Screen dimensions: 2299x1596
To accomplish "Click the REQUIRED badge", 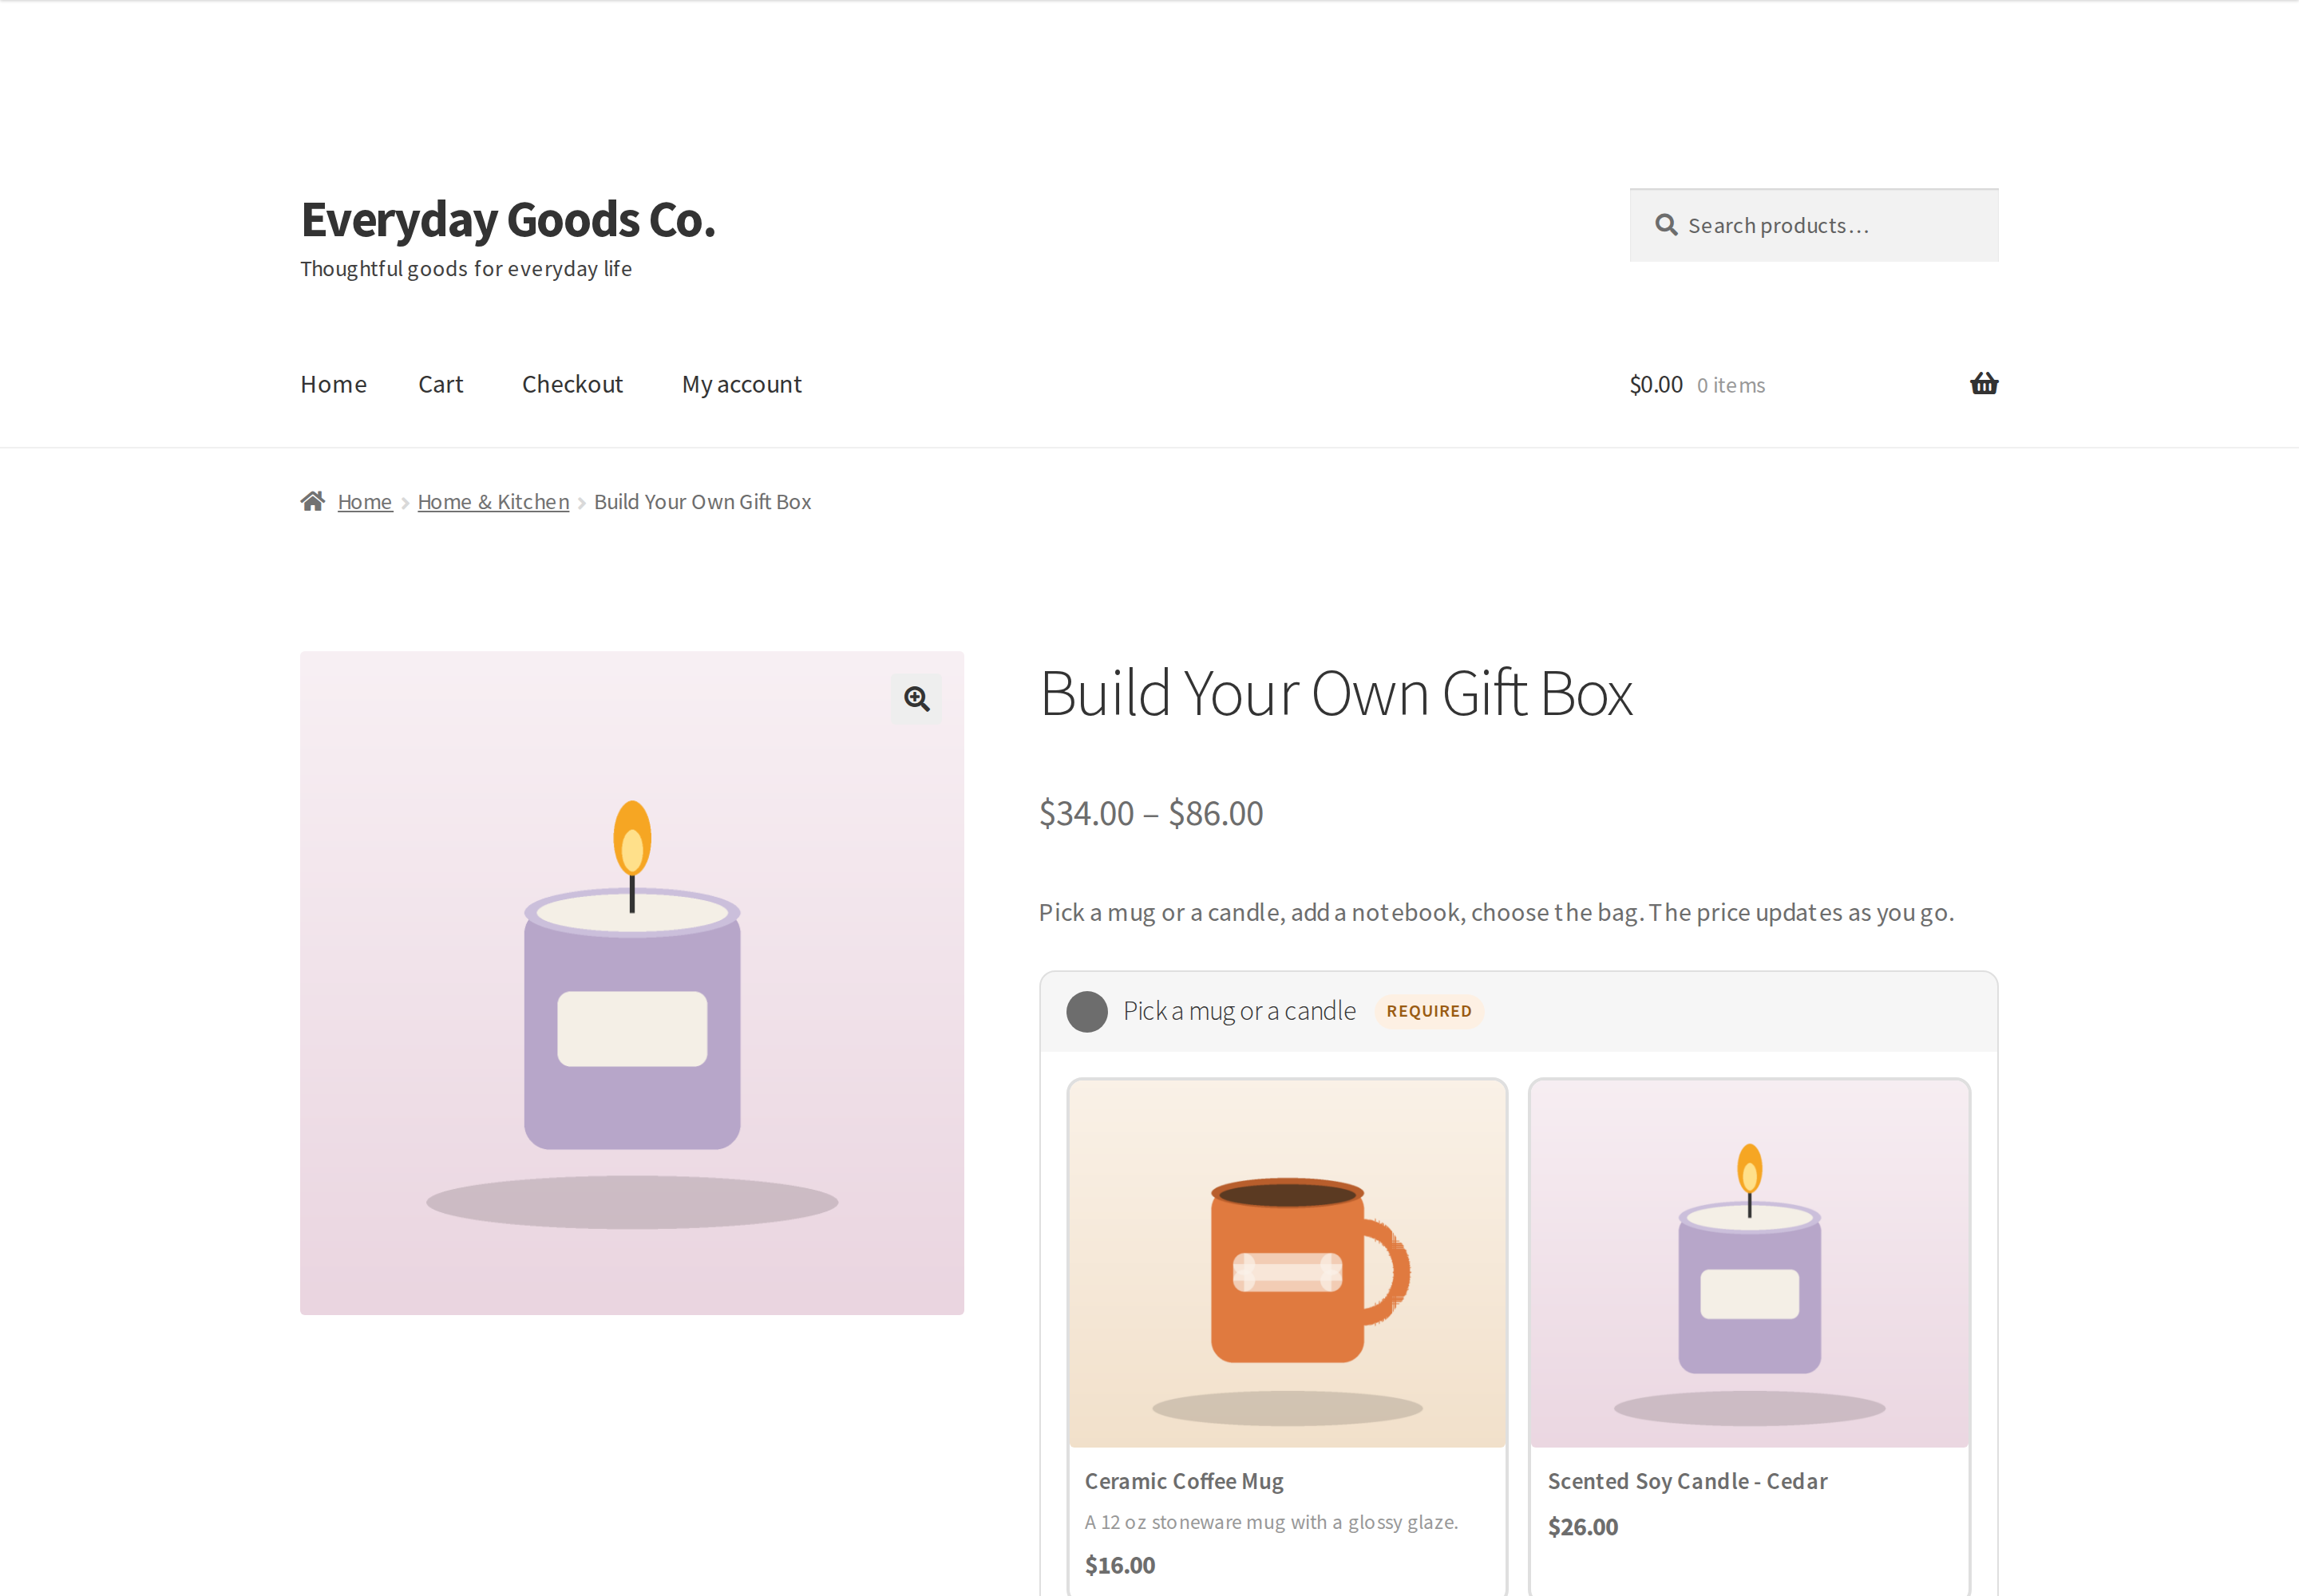I will [x=1429, y=1011].
